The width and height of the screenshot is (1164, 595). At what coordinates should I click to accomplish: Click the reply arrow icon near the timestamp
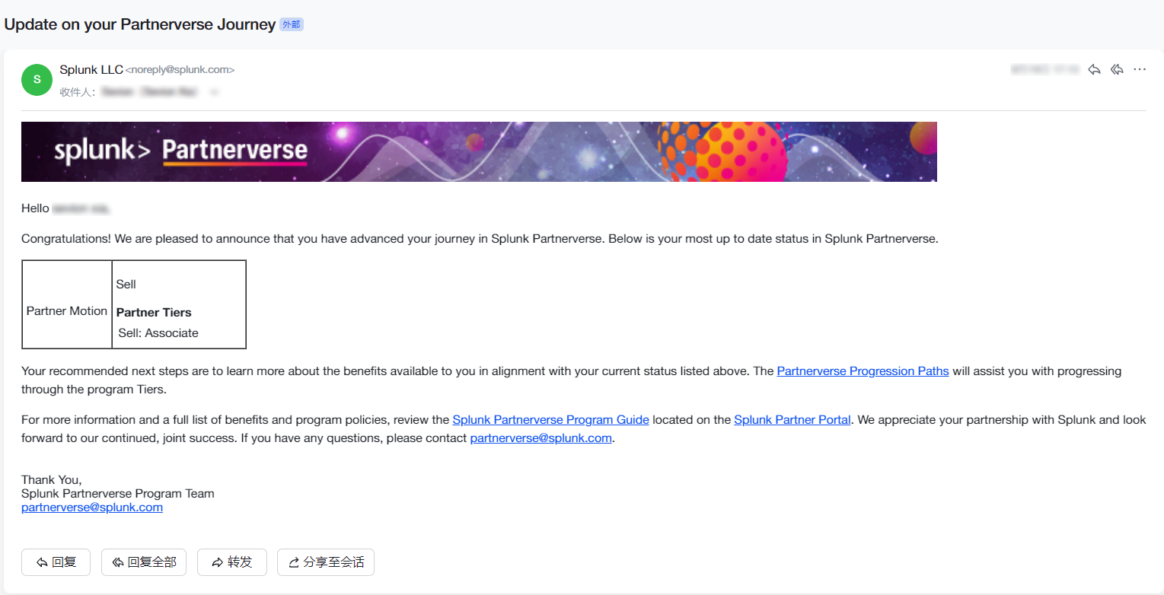pyautogui.click(x=1094, y=69)
